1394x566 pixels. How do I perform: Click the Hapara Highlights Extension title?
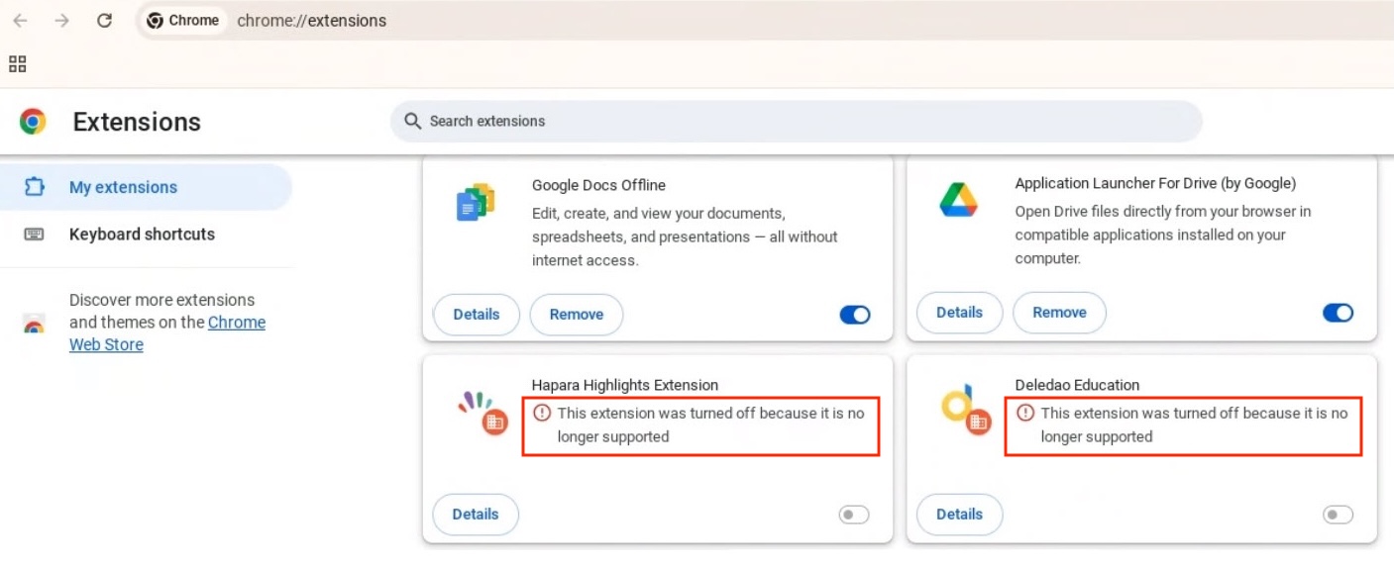(625, 385)
